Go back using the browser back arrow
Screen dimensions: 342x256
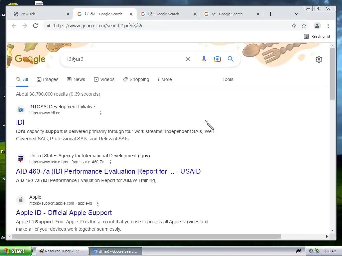pyautogui.click(x=14, y=26)
